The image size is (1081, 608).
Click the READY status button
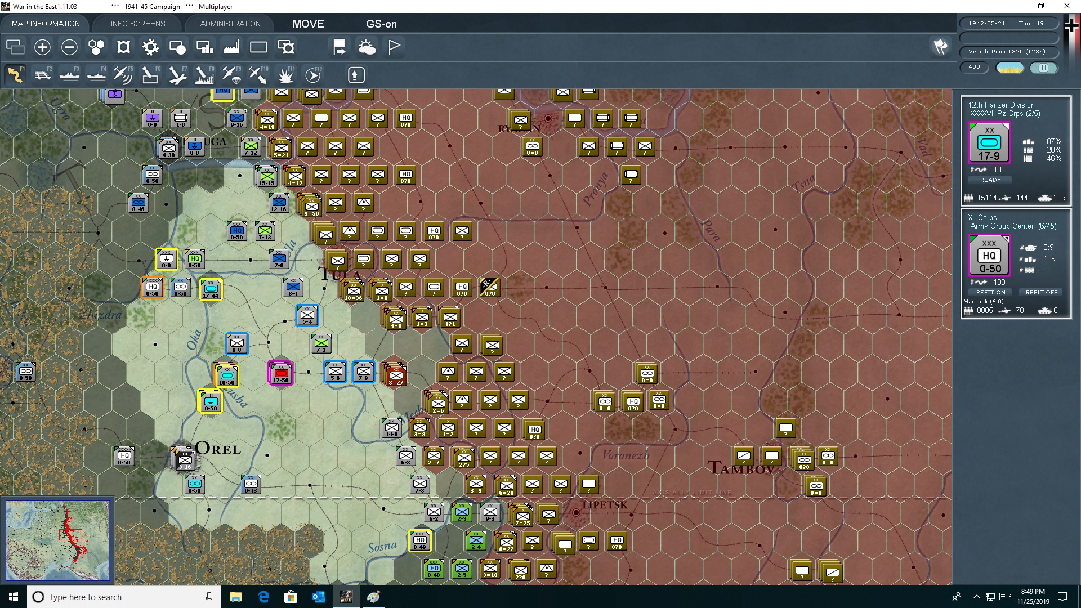990,180
